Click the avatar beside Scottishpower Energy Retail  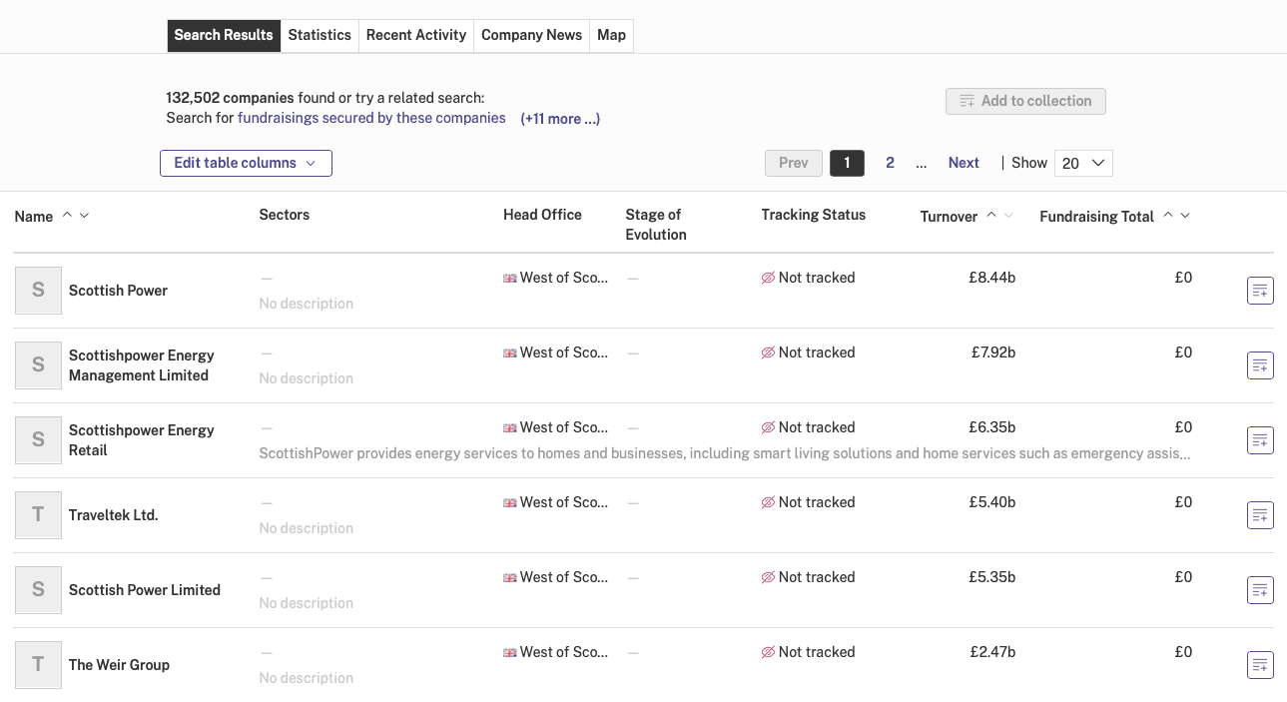click(38, 440)
